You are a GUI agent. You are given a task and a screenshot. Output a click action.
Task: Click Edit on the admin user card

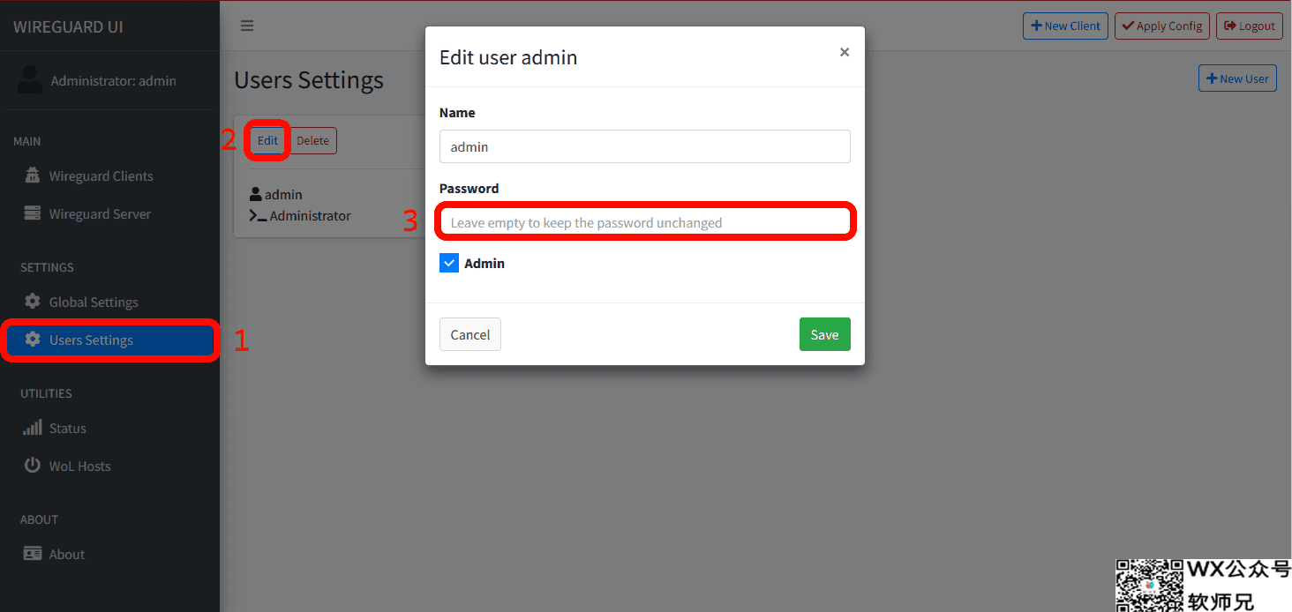267,140
